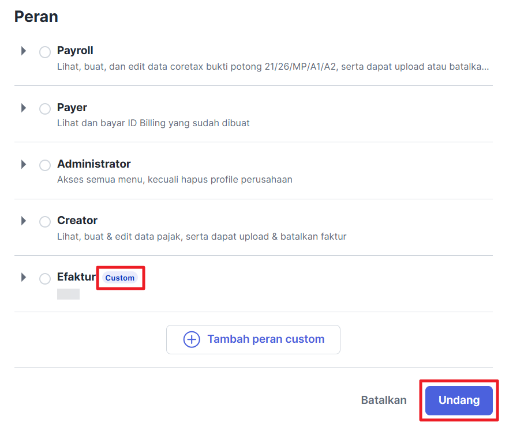Image resolution: width=509 pixels, height=424 pixels.
Task: Click the Custom badge next to Efaktur
Action: 120,278
